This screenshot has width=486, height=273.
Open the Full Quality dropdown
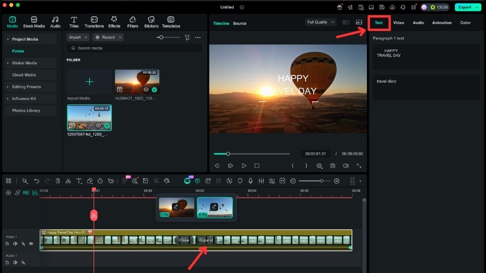(x=320, y=22)
